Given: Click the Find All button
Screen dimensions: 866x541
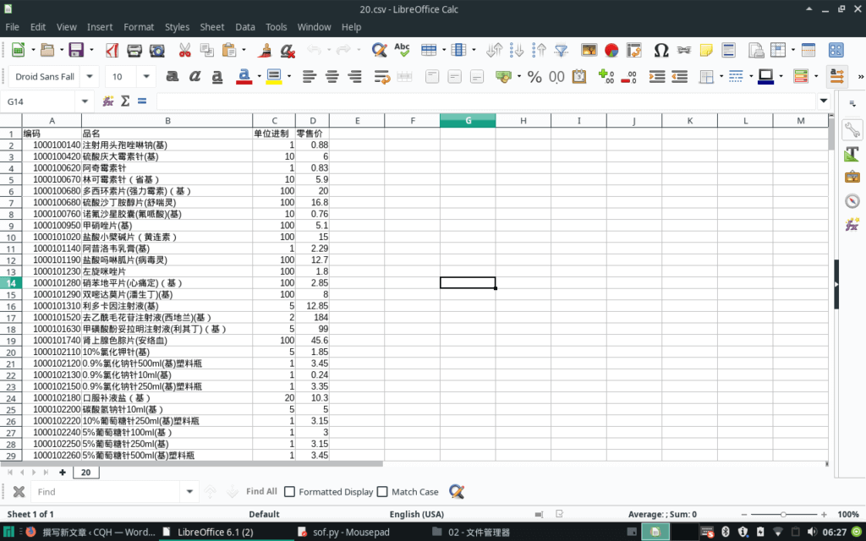Looking at the screenshot, I should [261, 492].
